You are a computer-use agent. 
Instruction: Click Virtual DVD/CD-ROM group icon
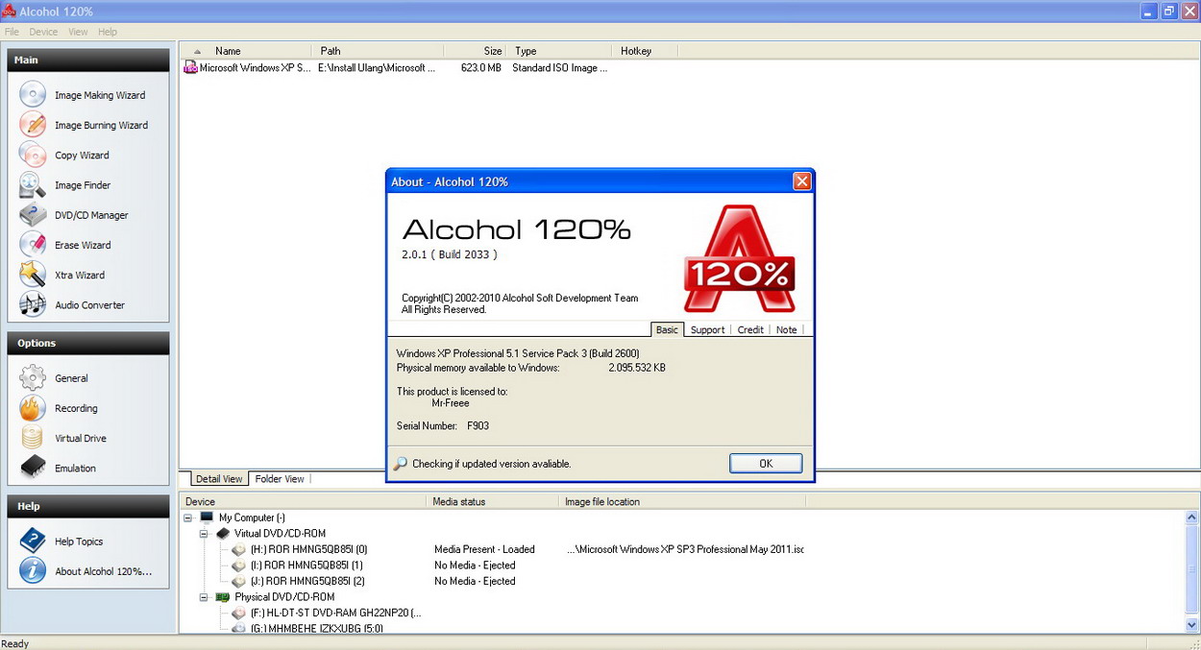click(x=223, y=534)
